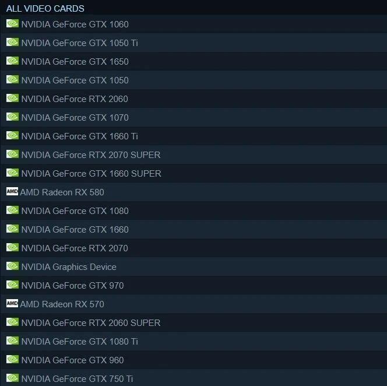Choose the NVIDIA GeForce GTX 960 row
This screenshot has height=386, width=387.
pos(193,360)
